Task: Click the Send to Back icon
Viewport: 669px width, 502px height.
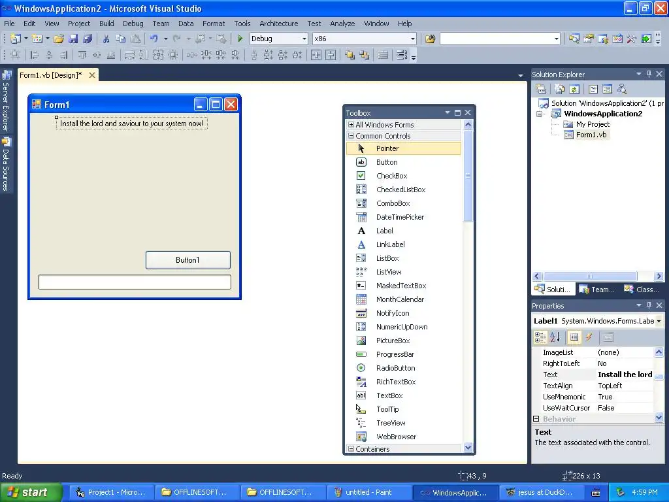Action: click(x=365, y=55)
